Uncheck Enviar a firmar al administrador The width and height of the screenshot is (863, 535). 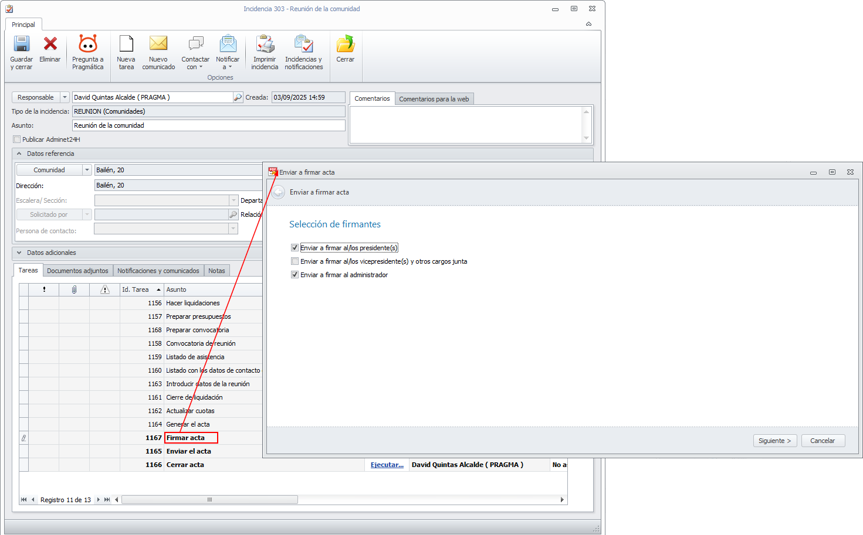pos(295,275)
